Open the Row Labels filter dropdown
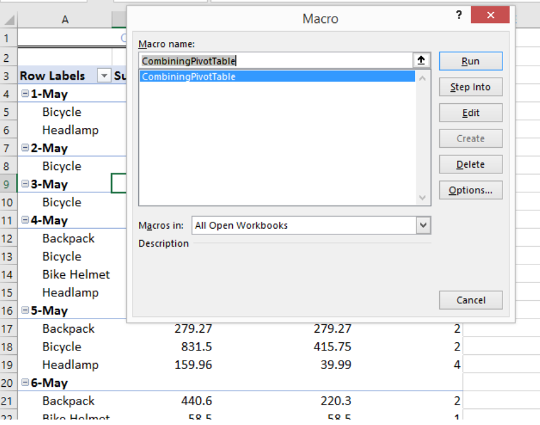Image resolution: width=540 pixels, height=425 pixels. (104, 75)
